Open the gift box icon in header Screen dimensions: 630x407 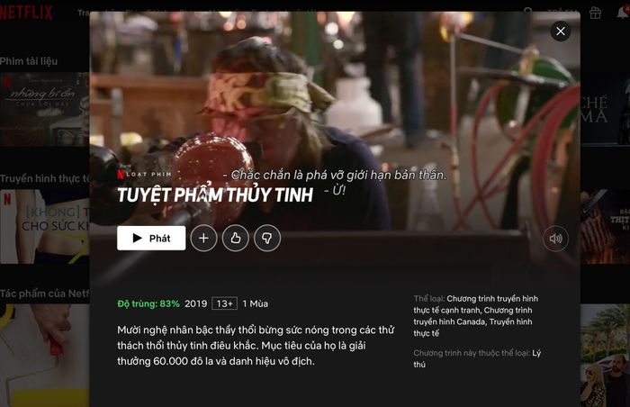(x=596, y=13)
